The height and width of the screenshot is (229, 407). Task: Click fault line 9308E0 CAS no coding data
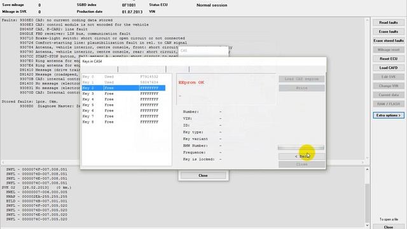click(x=66, y=20)
